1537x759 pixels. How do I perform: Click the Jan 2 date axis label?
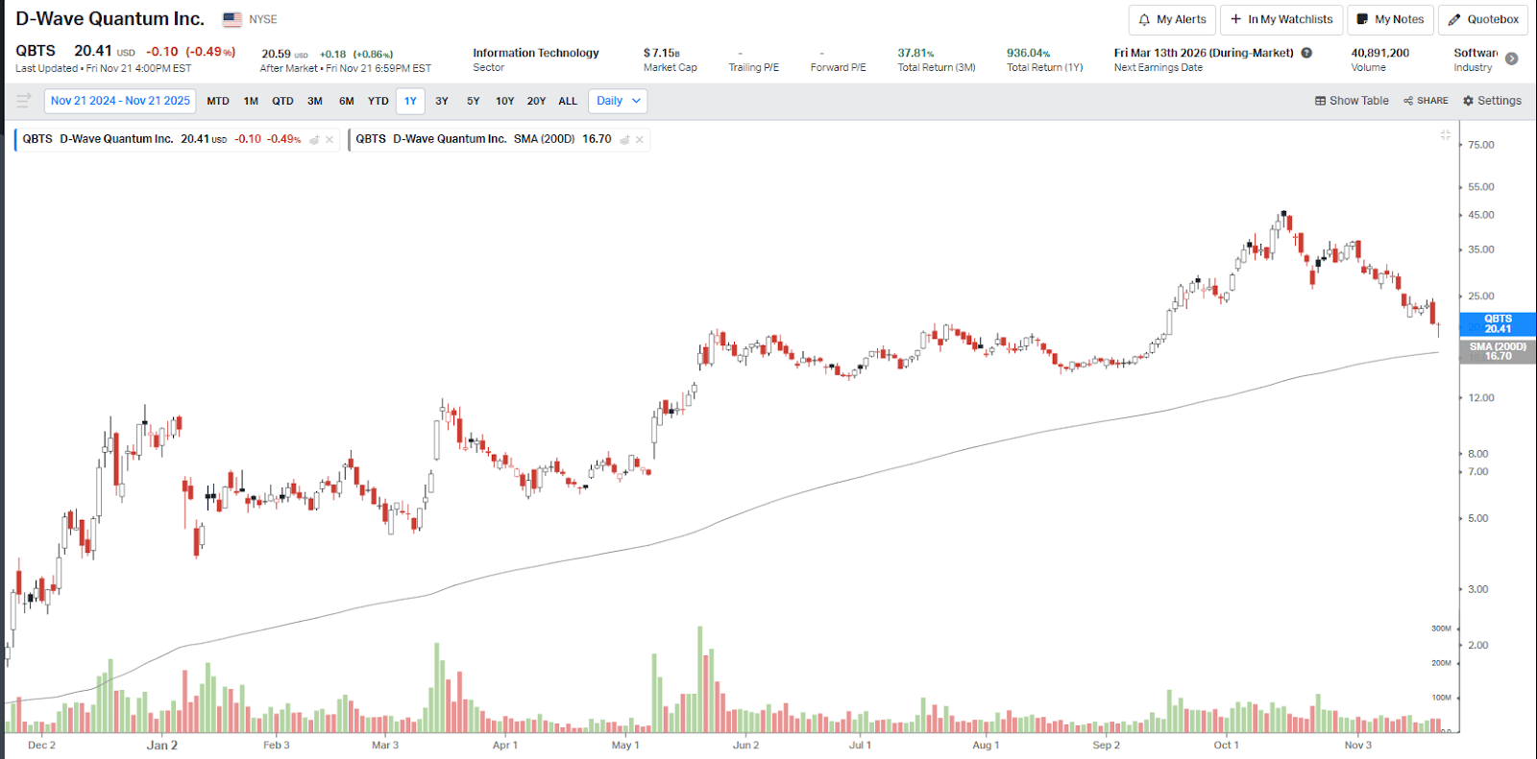coord(161,745)
